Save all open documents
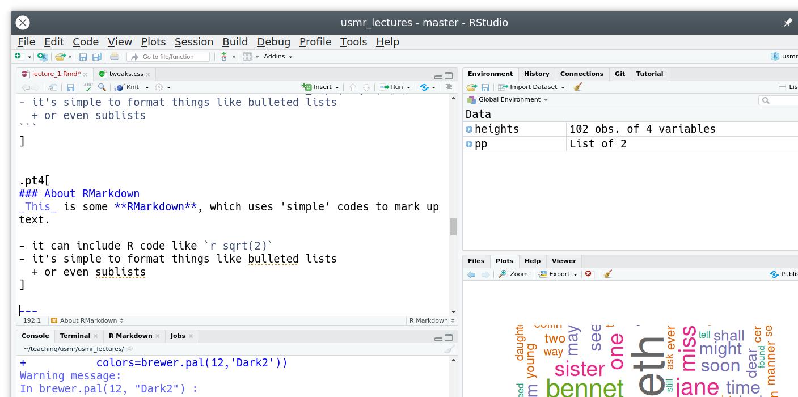Screen dimensions: 798x397 97,57
